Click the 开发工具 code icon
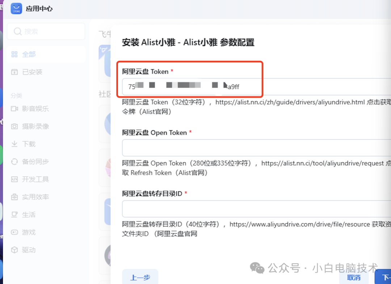The image size is (391, 284). point(14,179)
